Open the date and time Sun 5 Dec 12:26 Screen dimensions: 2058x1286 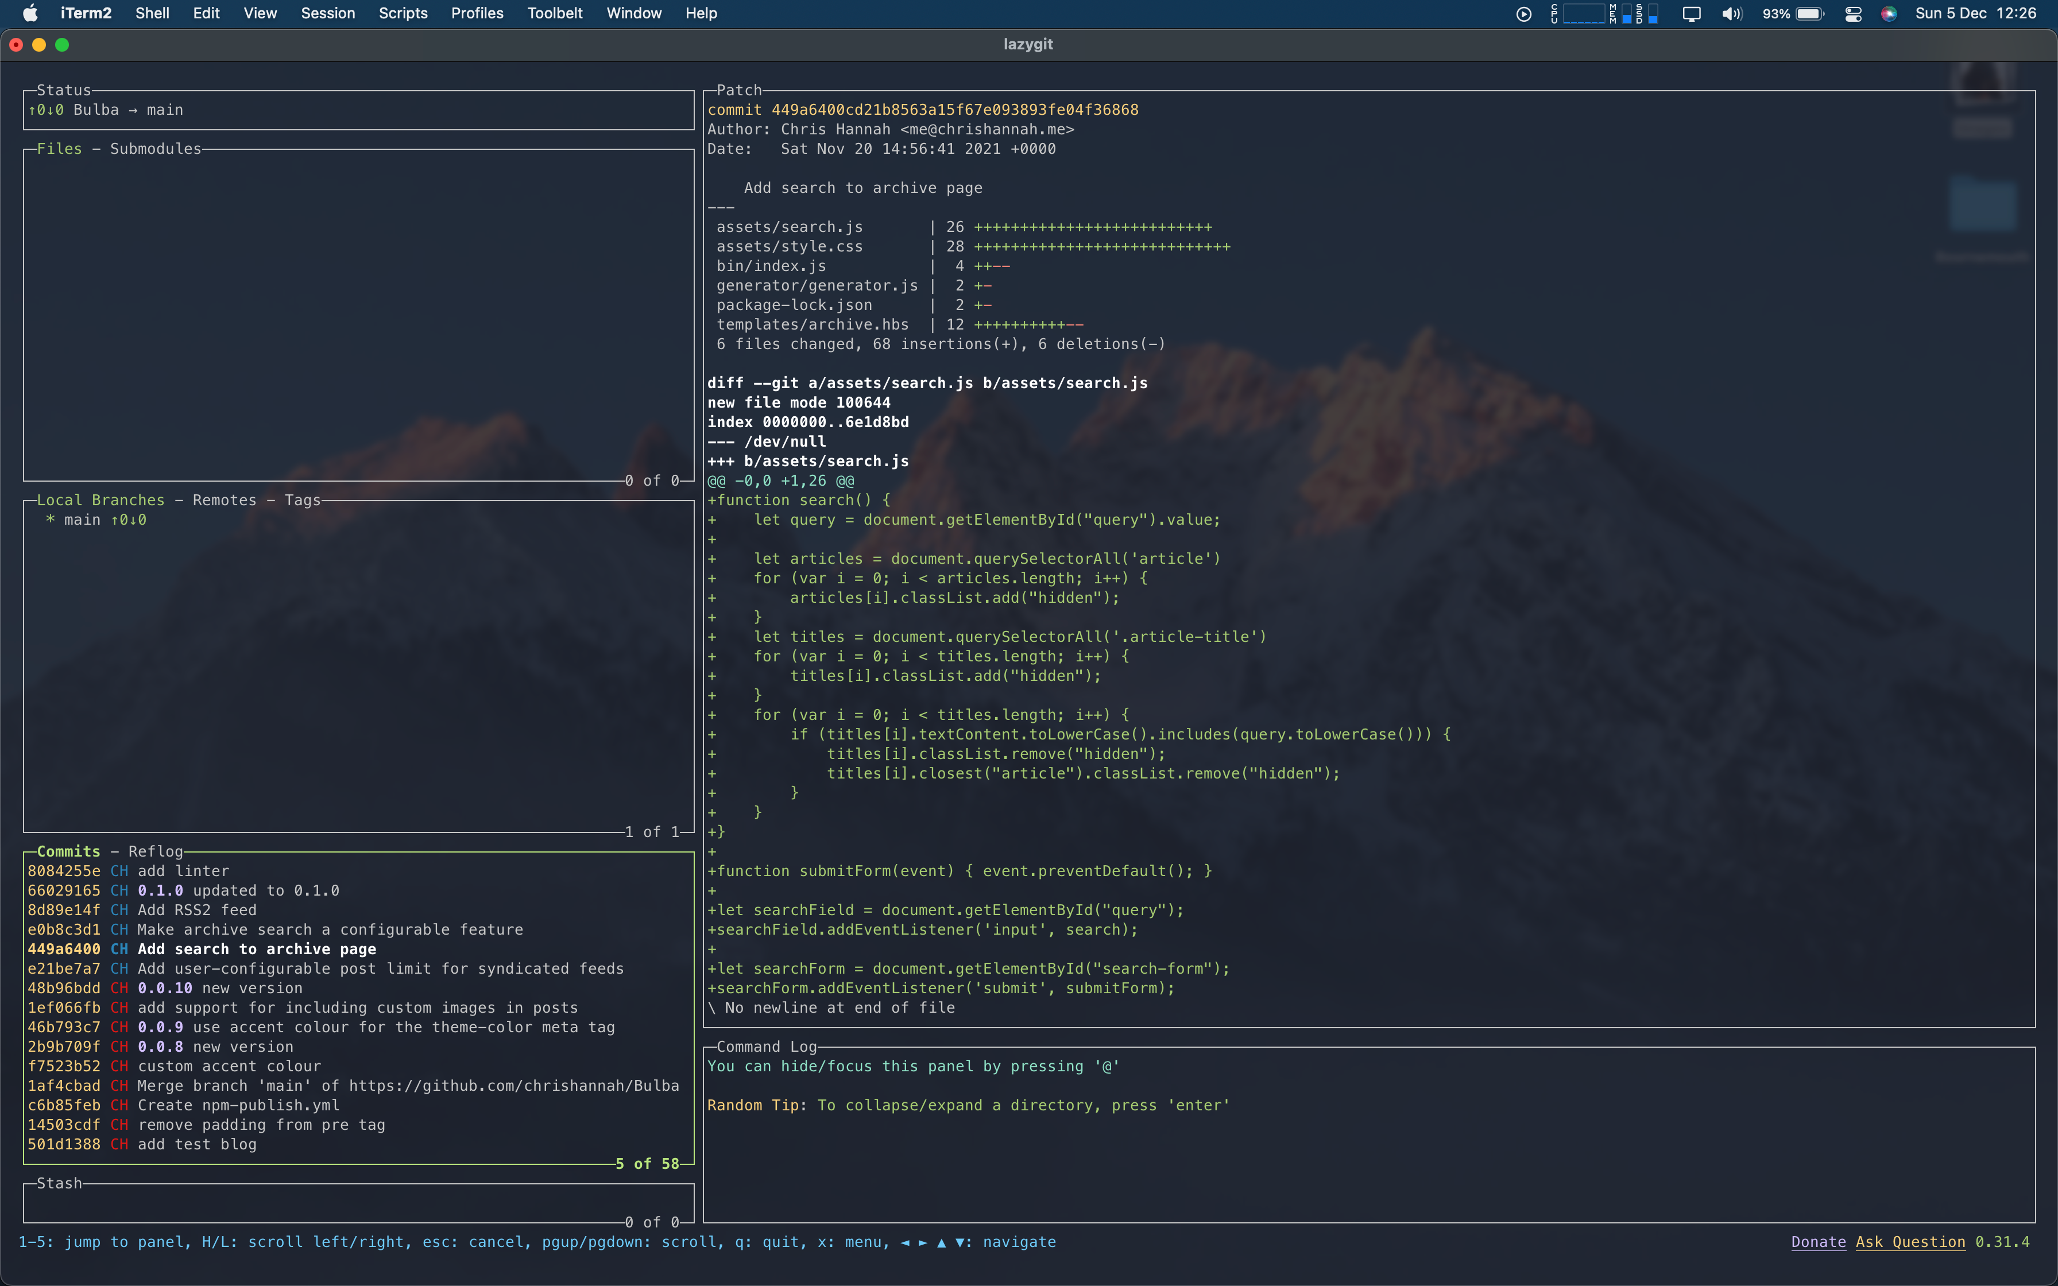pyautogui.click(x=1975, y=13)
